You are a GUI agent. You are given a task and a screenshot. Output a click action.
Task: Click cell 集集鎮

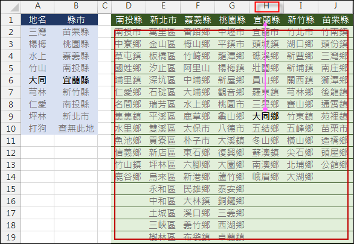coord(129,117)
